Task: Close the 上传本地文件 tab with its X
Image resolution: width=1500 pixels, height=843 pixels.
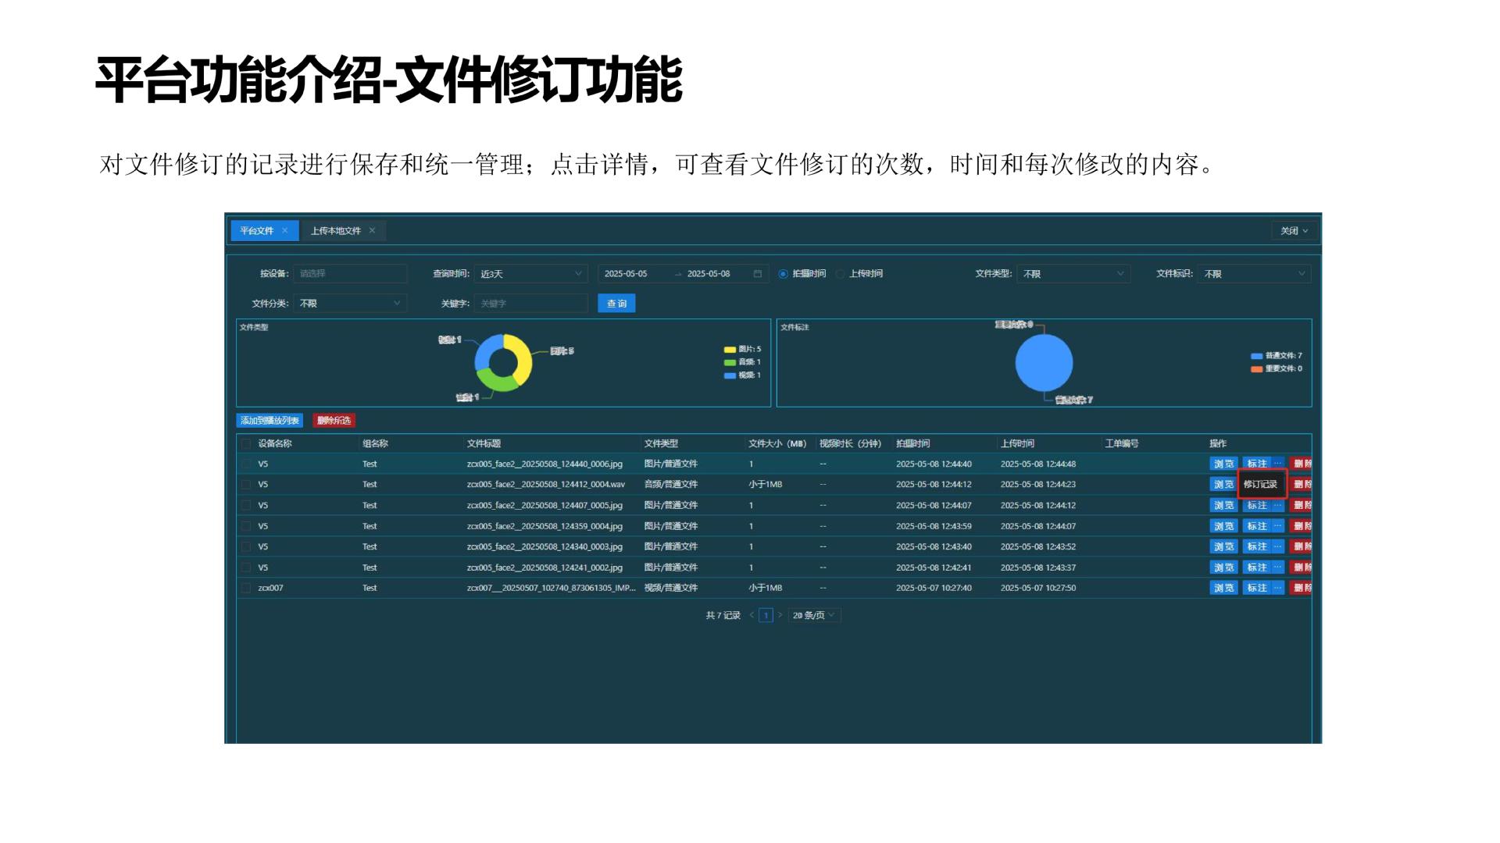Action: point(373,230)
